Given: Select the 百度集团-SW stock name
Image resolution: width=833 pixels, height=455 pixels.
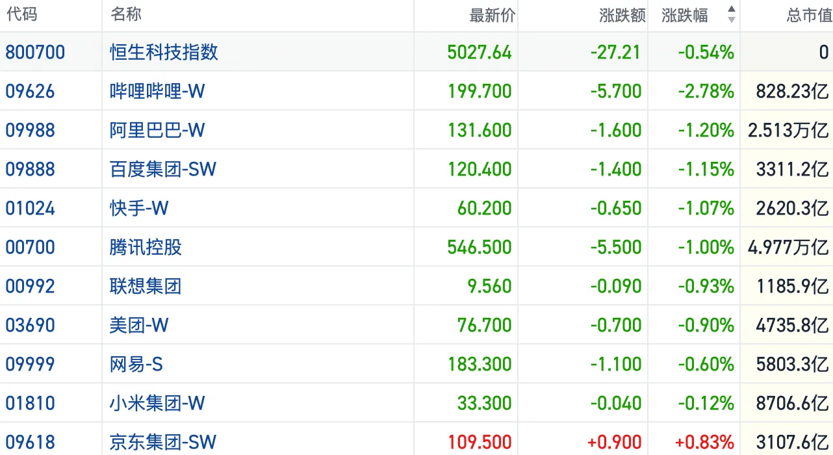Looking at the screenshot, I should point(162,169).
